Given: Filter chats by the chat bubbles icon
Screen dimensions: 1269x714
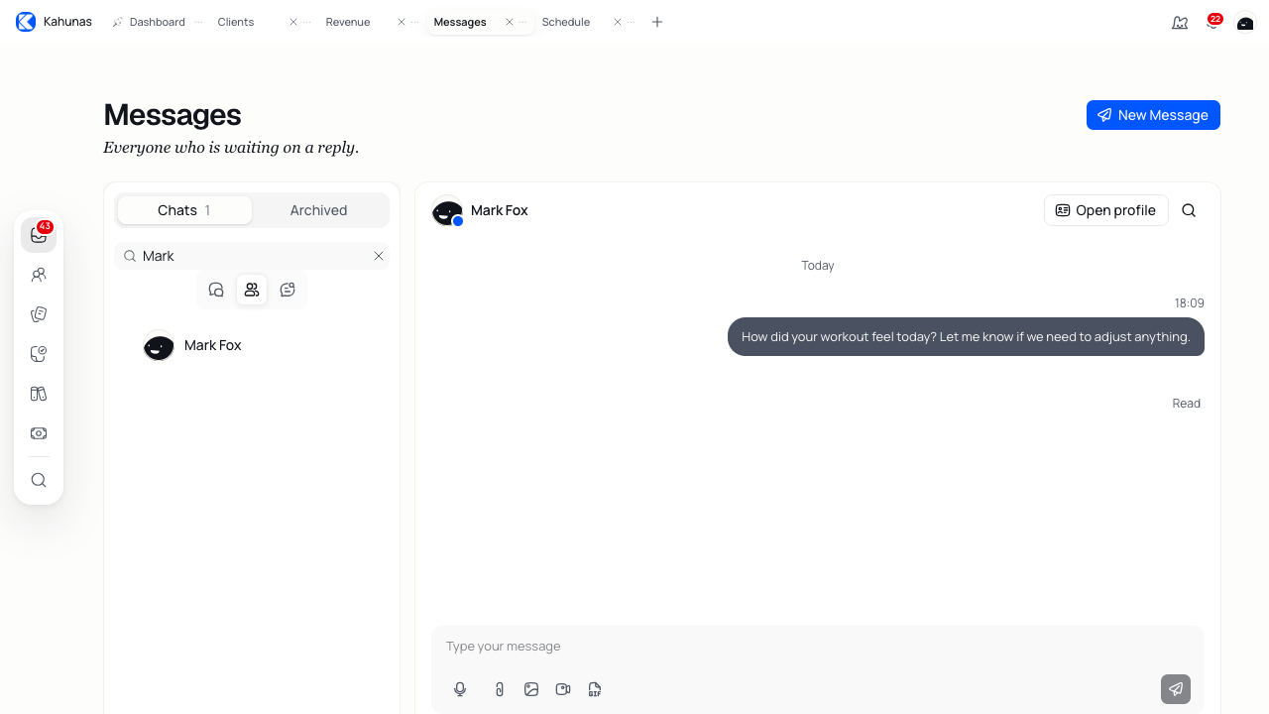Looking at the screenshot, I should coord(216,290).
